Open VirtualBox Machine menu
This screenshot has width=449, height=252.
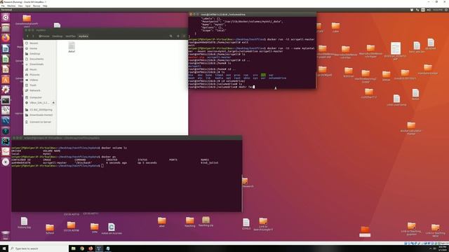pos(11,6)
